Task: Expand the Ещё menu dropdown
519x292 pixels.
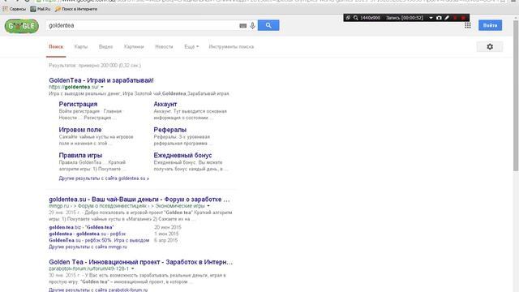Action: point(191,47)
